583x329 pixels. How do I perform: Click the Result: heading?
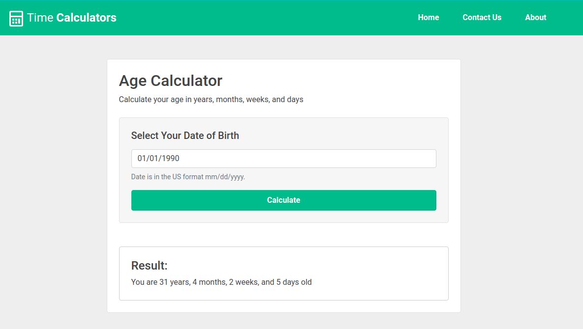pyautogui.click(x=149, y=266)
